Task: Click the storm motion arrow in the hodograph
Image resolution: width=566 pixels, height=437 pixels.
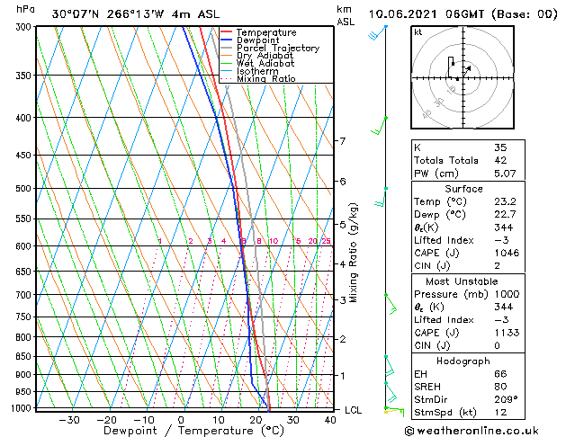Action: [467, 68]
